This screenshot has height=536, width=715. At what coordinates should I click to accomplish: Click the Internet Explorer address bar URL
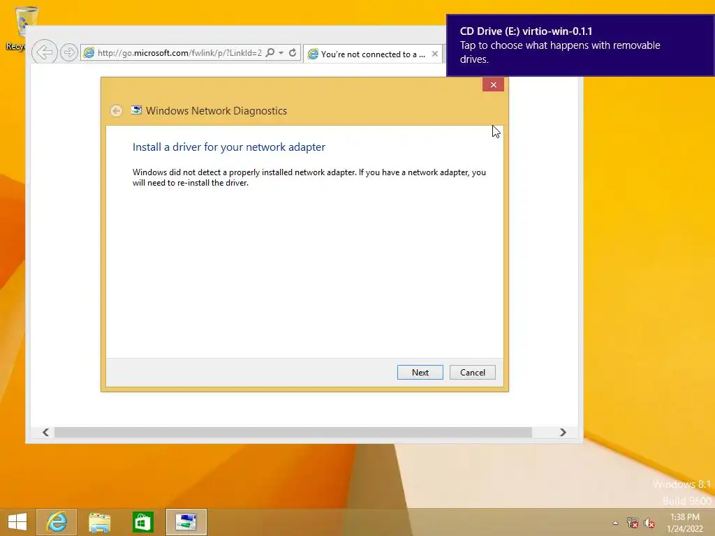179,53
